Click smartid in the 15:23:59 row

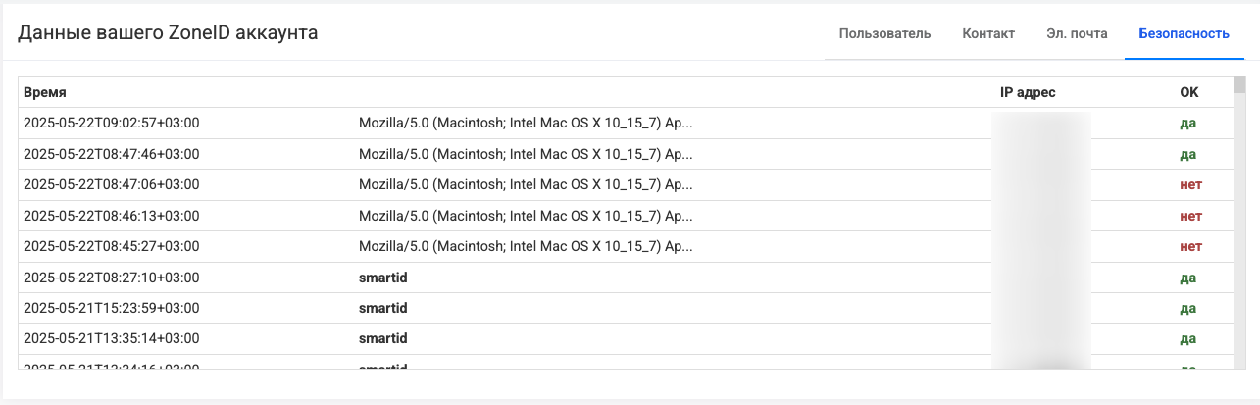[383, 308]
